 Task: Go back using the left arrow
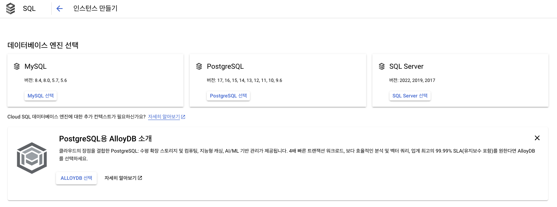59,9
